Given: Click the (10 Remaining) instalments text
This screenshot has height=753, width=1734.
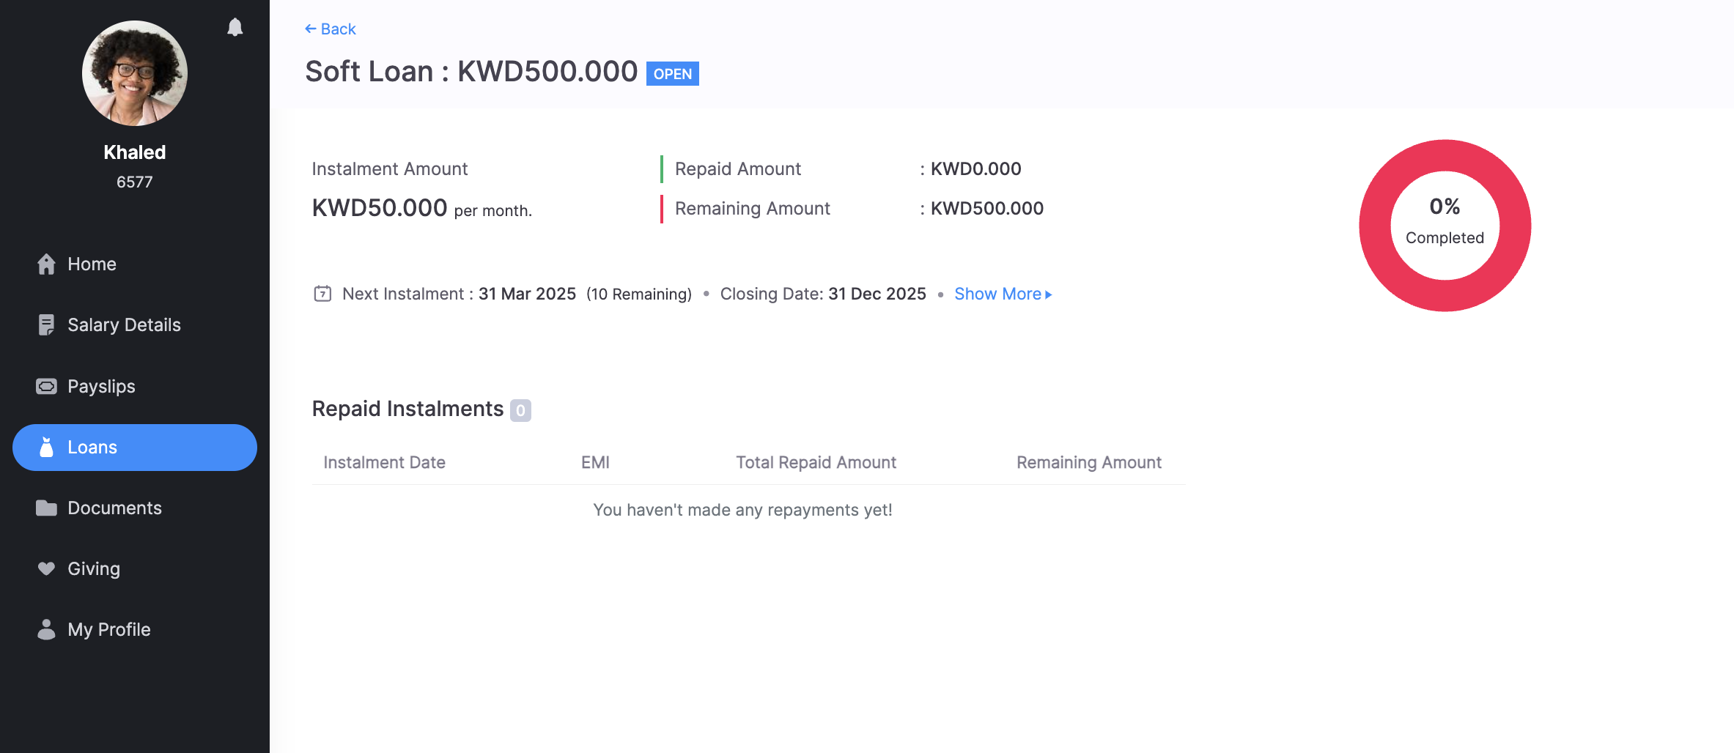Looking at the screenshot, I should pos(639,294).
